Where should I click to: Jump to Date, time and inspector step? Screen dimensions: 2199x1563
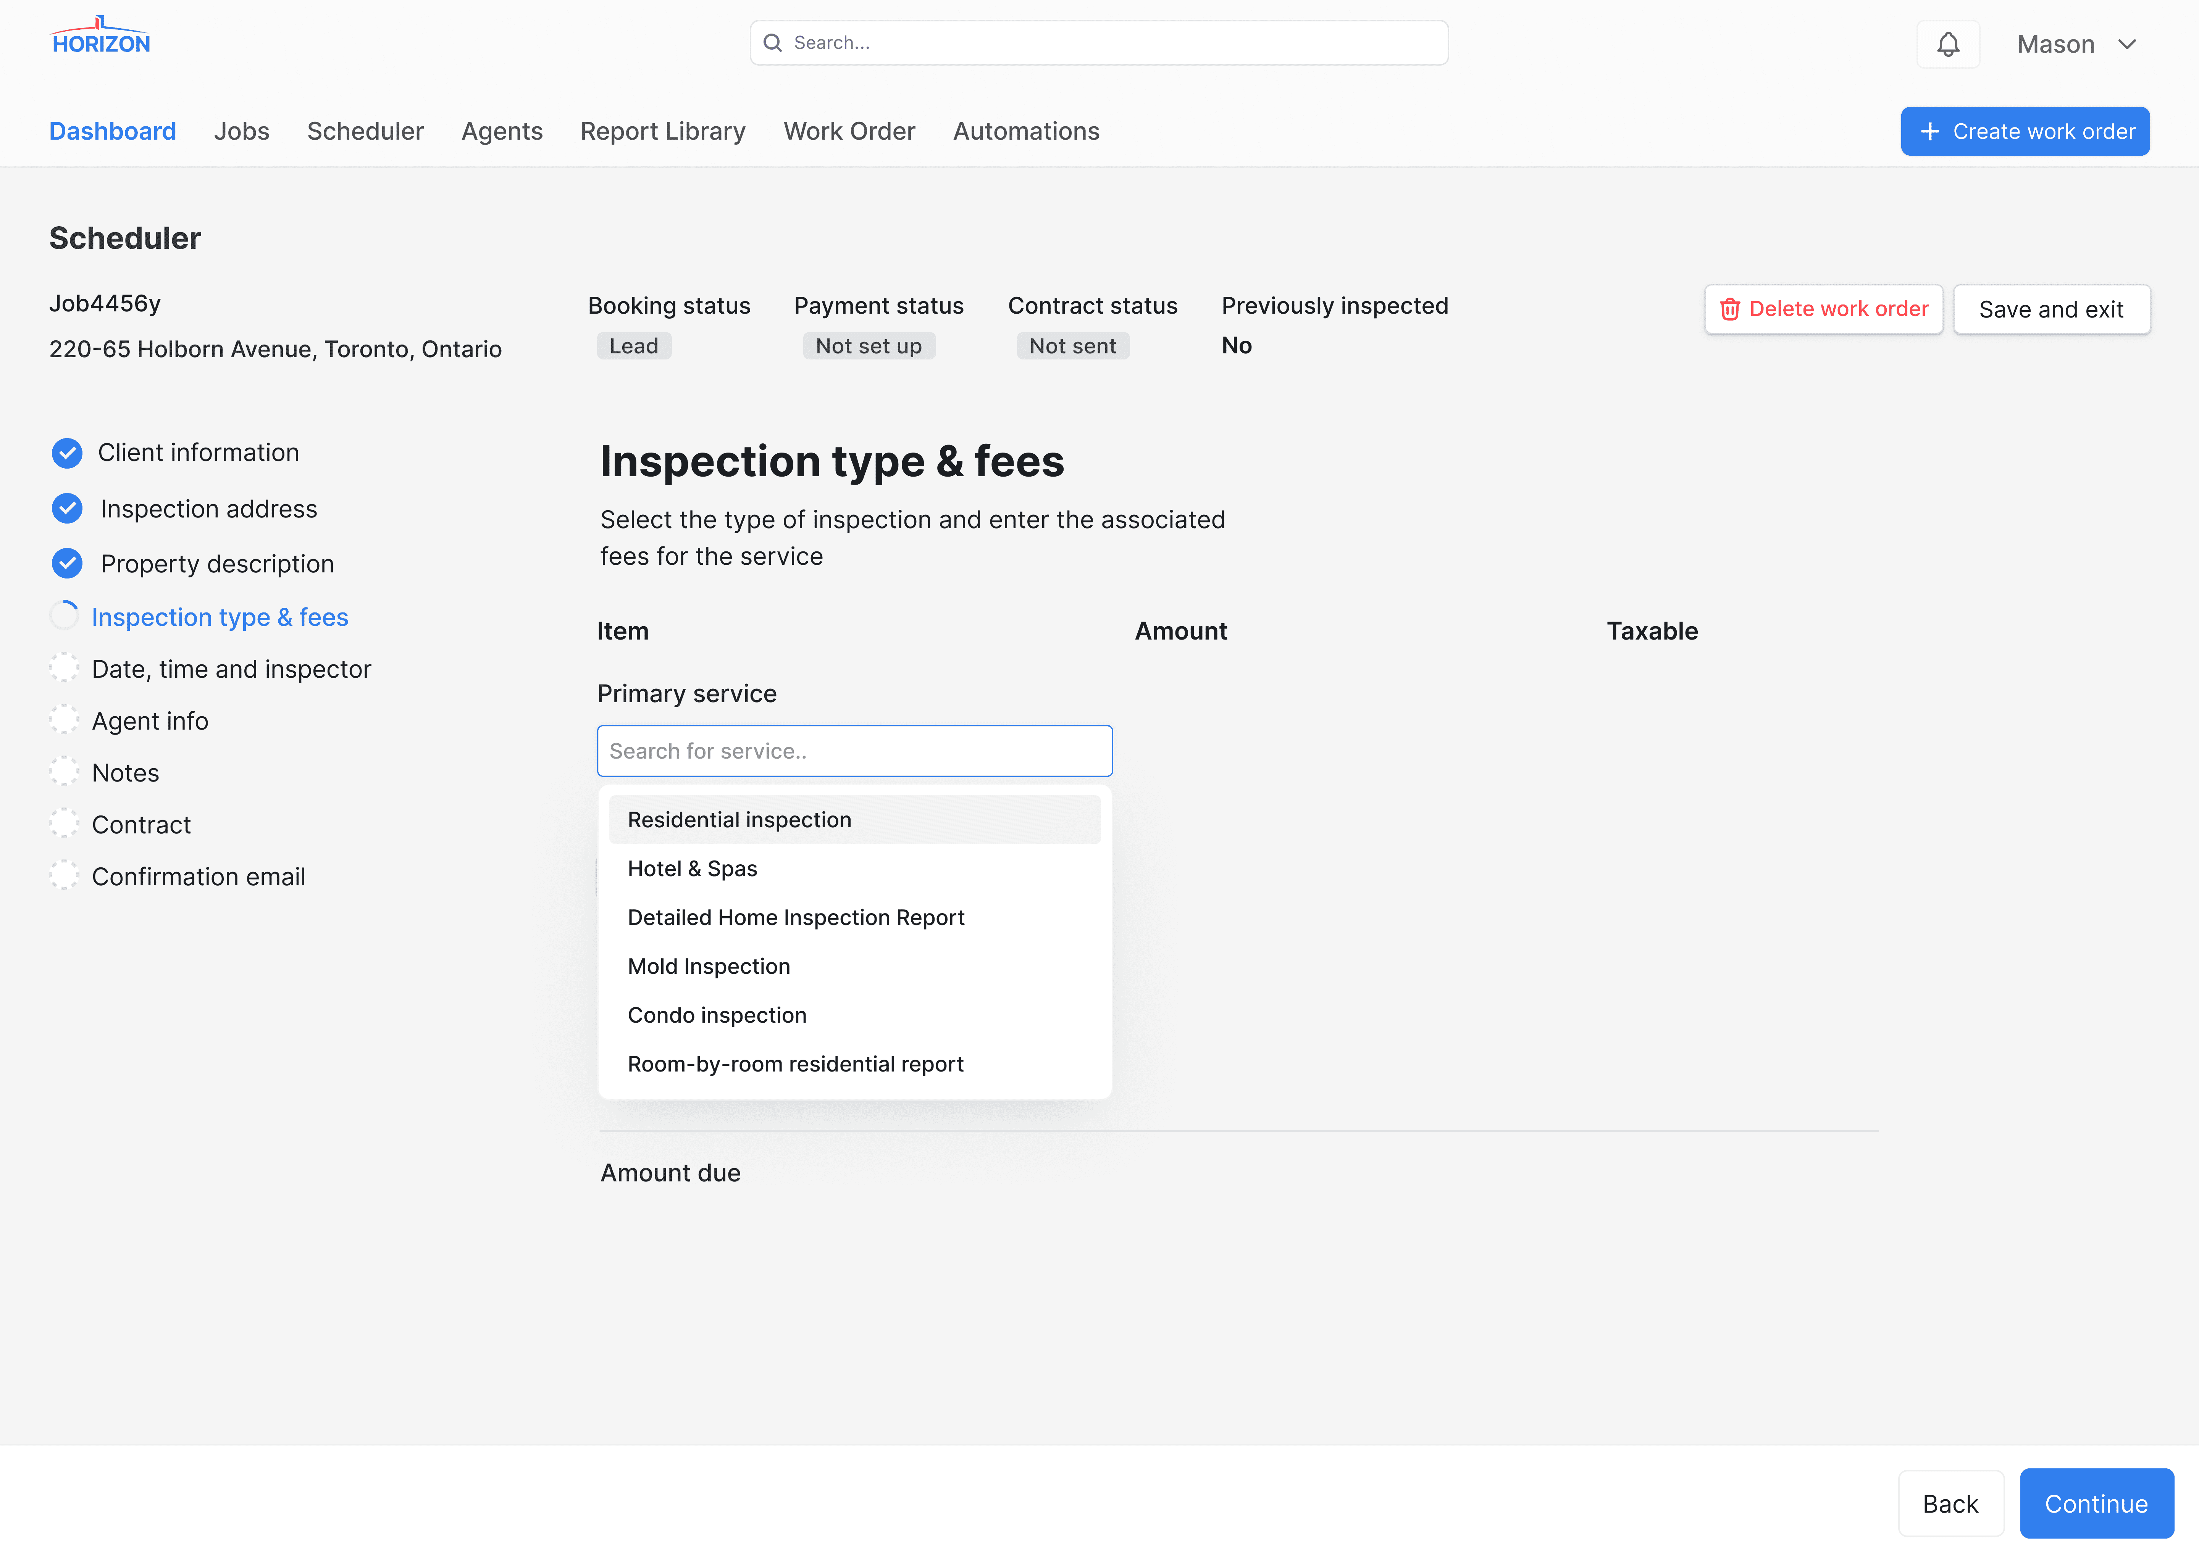[231, 669]
